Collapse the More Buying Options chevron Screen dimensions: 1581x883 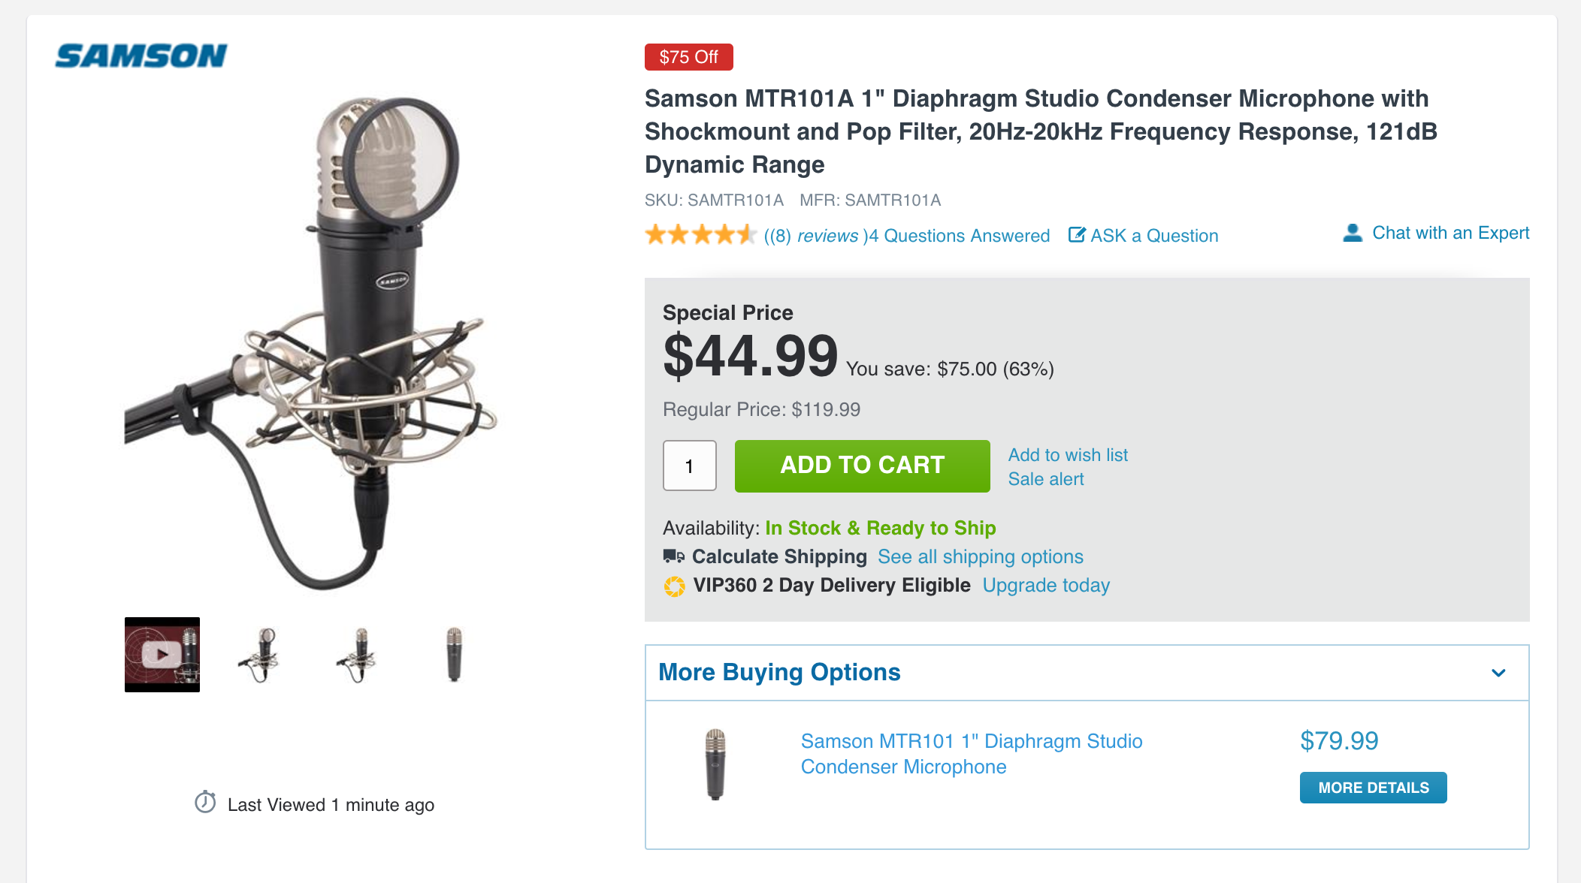(1498, 673)
